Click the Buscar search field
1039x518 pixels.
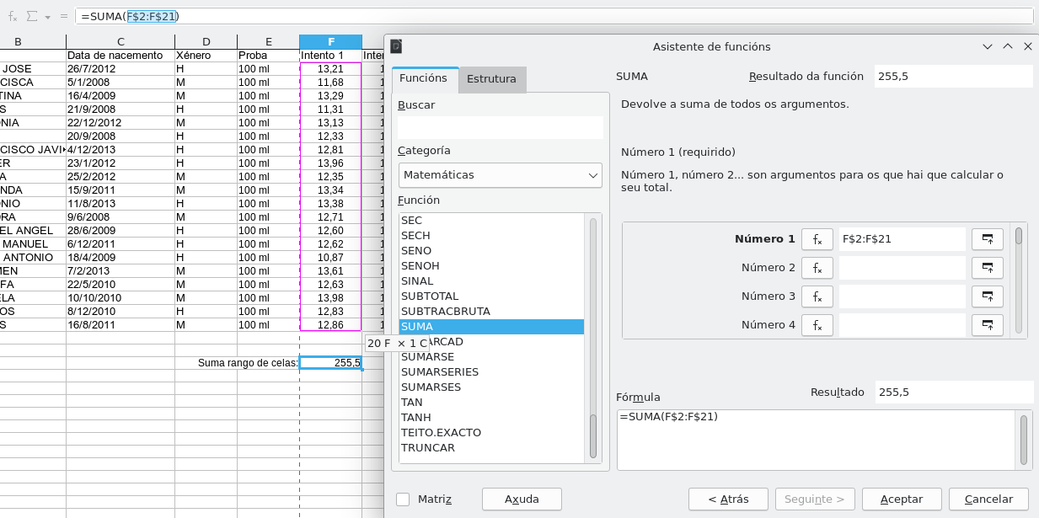(501, 127)
